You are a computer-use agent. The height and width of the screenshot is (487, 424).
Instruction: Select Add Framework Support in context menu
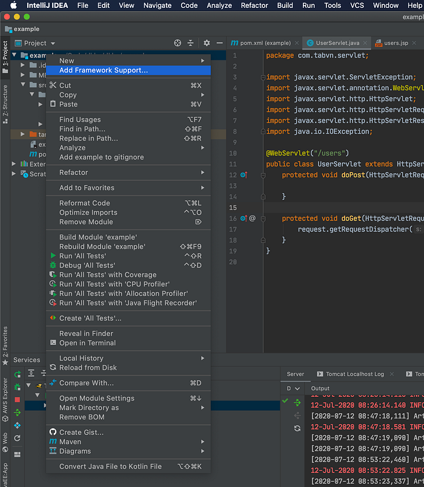103,70
